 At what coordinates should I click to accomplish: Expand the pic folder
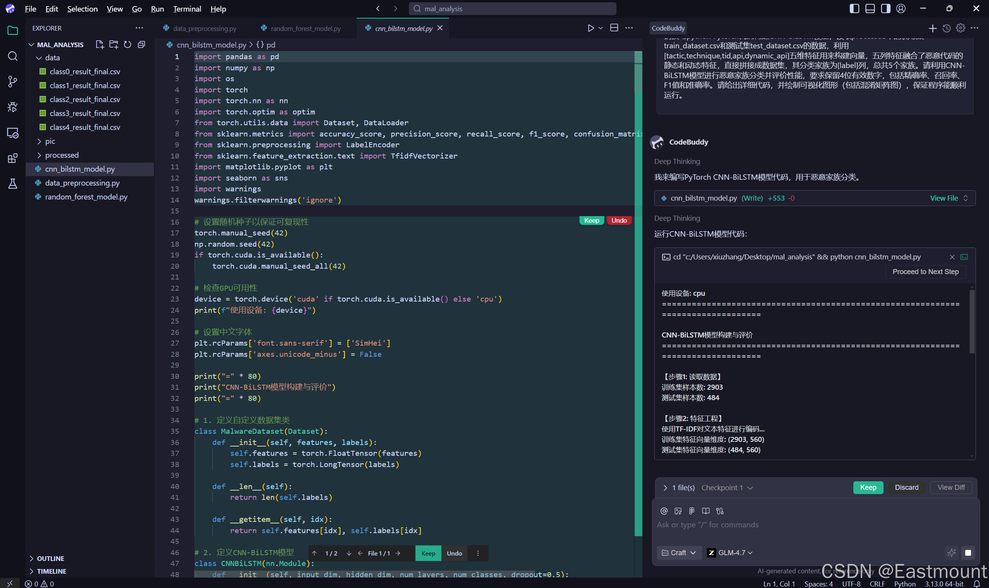50,141
